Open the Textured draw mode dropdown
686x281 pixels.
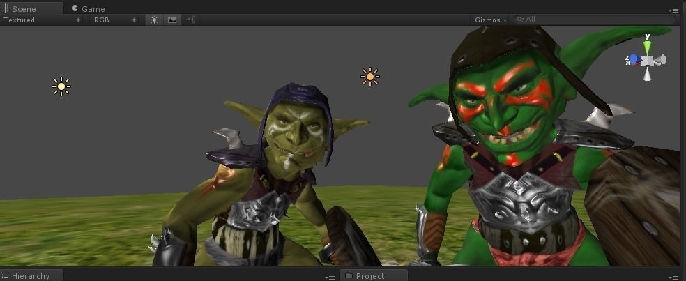[x=42, y=20]
